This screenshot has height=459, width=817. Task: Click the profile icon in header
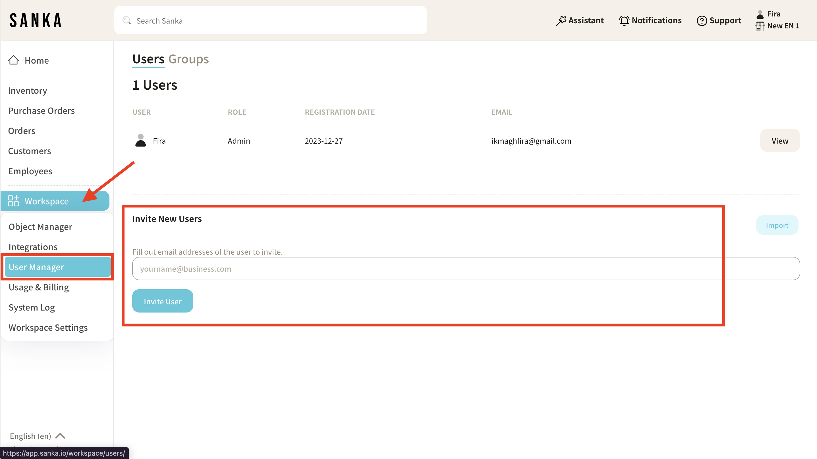pyautogui.click(x=760, y=14)
